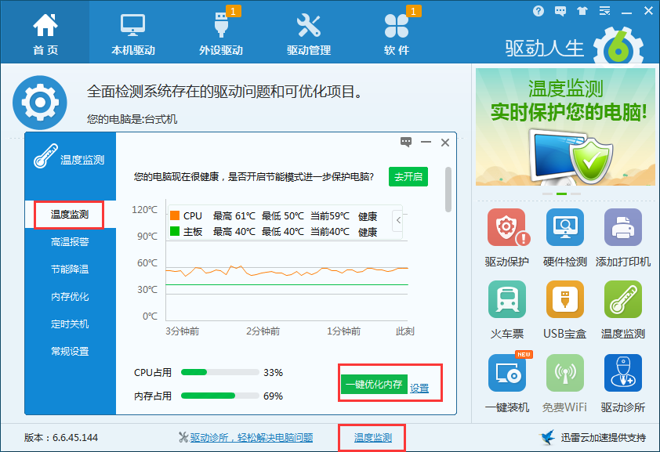Select the active green banner page dot

561,193
